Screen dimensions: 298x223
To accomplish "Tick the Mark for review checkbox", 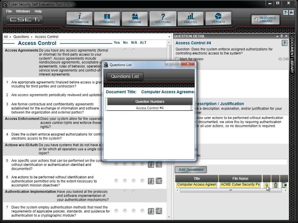I will pos(177,59).
